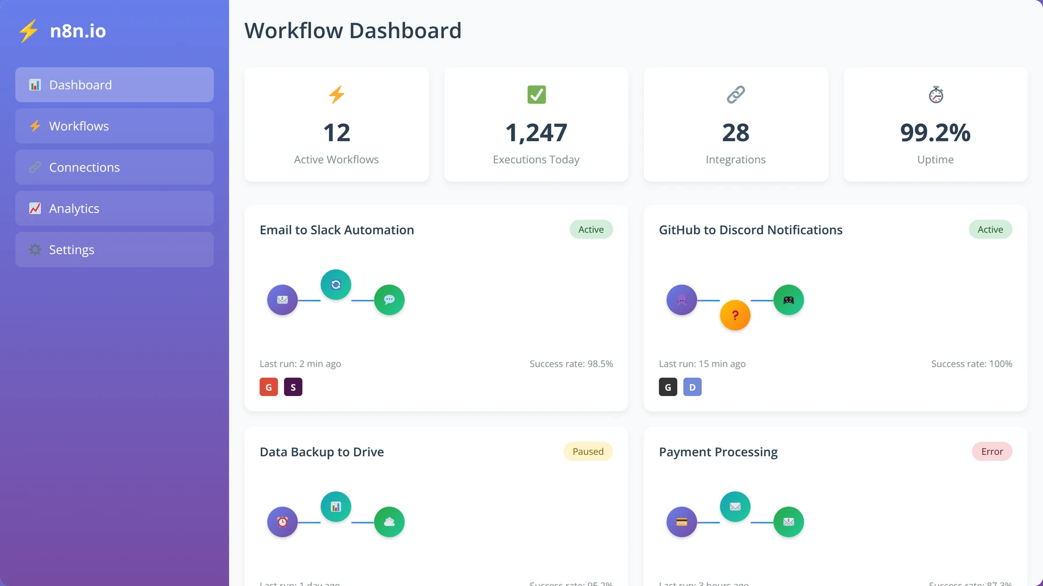Screen dimensions: 1043x586
Task: Open Settings in the sidebar
Action: pyautogui.click(x=114, y=250)
